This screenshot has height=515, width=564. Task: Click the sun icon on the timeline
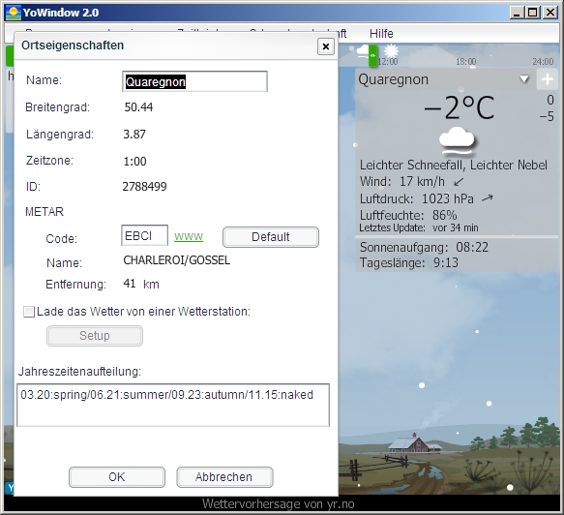(x=391, y=50)
